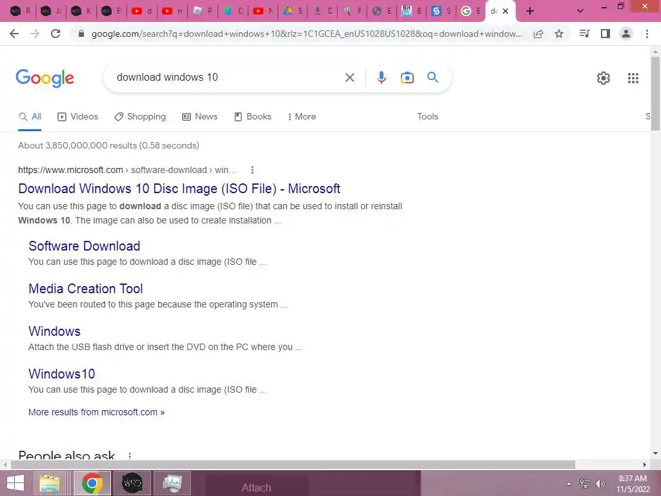Select the All results tab
661x496 pixels.
point(30,117)
